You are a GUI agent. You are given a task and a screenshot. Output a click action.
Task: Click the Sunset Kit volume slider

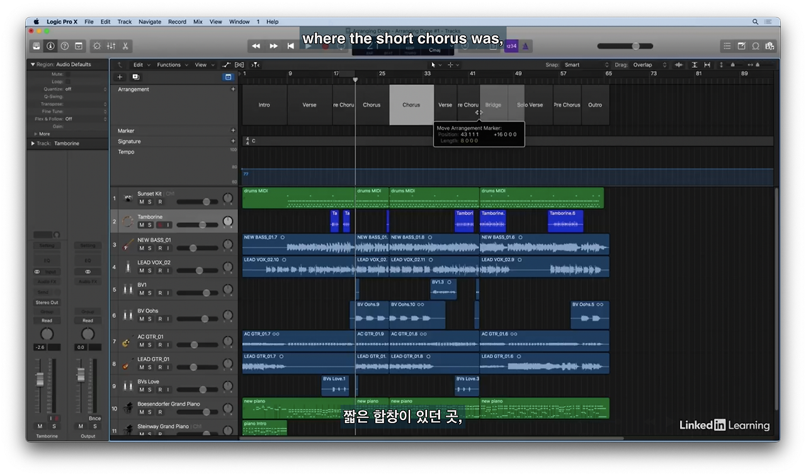[197, 201]
